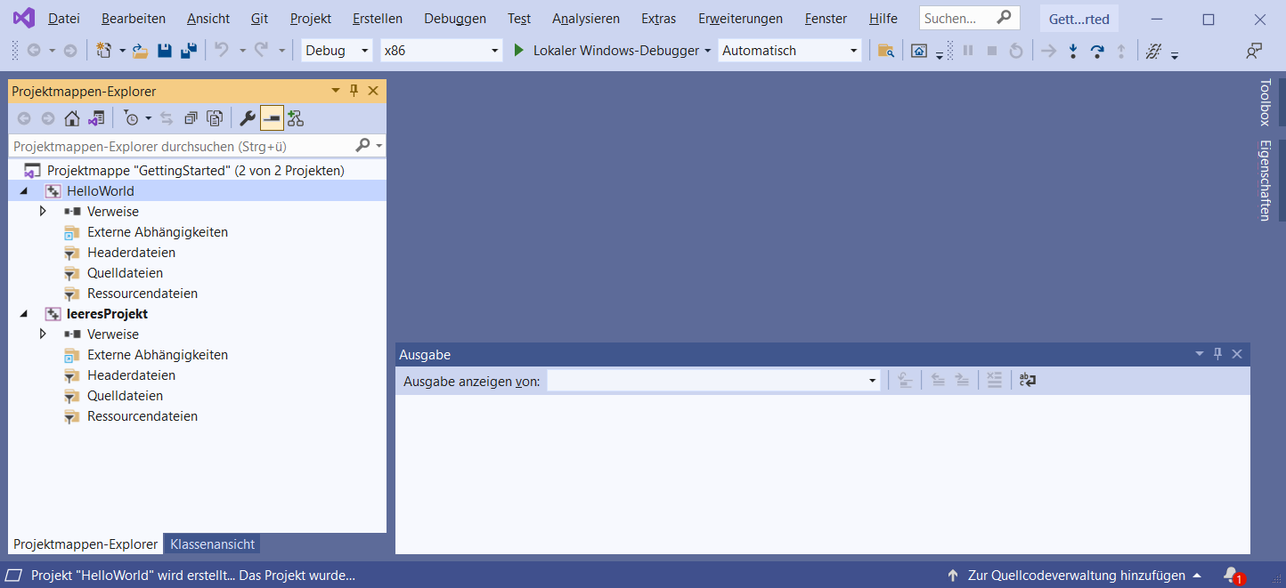Click the Feedback senden icon top right
Image resolution: width=1286 pixels, height=588 pixels.
point(1253,51)
